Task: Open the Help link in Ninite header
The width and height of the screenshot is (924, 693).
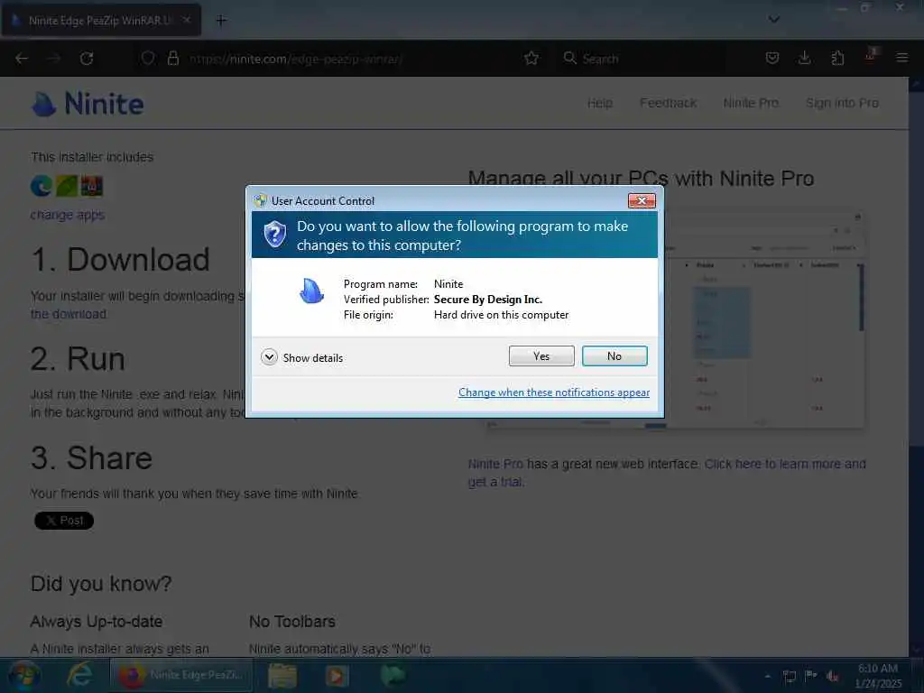Action: coord(600,103)
